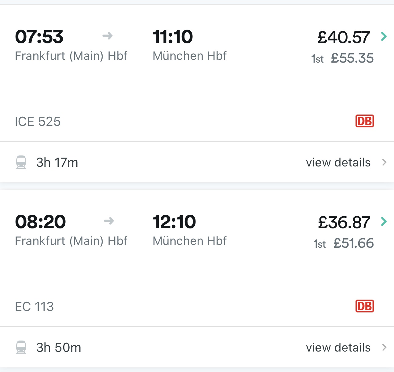
Task: Click München Hbf arrival station on second journey
Action: point(189,241)
